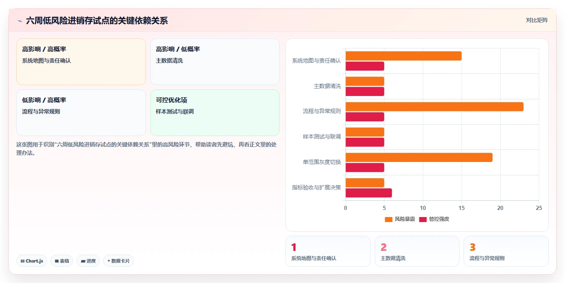Click the icon inside the 数据卡片 chip
Viewport: 565px width, 283px height.
(x=109, y=261)
